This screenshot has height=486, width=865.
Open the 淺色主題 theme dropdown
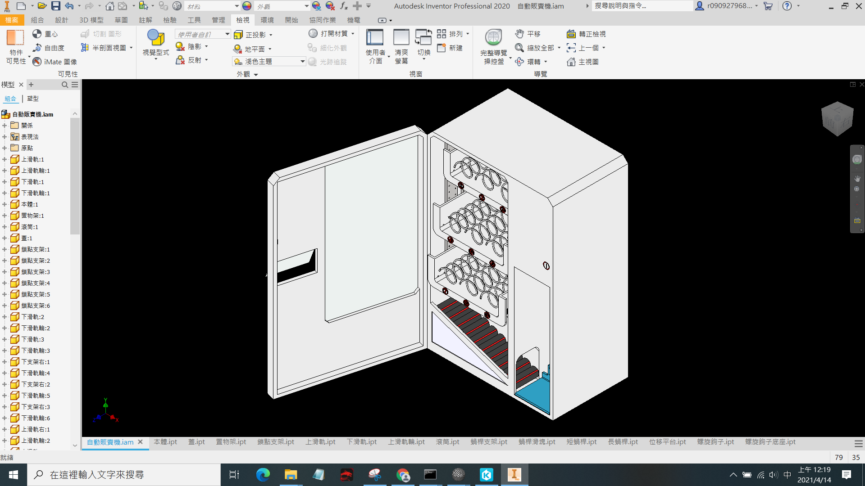pyautogui.click(x=303, y=61)
